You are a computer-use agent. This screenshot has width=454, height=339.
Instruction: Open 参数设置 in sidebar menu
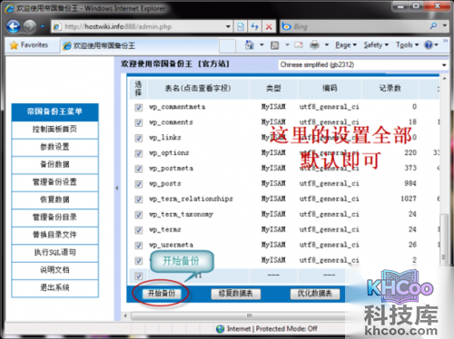(x=54, y=147)
